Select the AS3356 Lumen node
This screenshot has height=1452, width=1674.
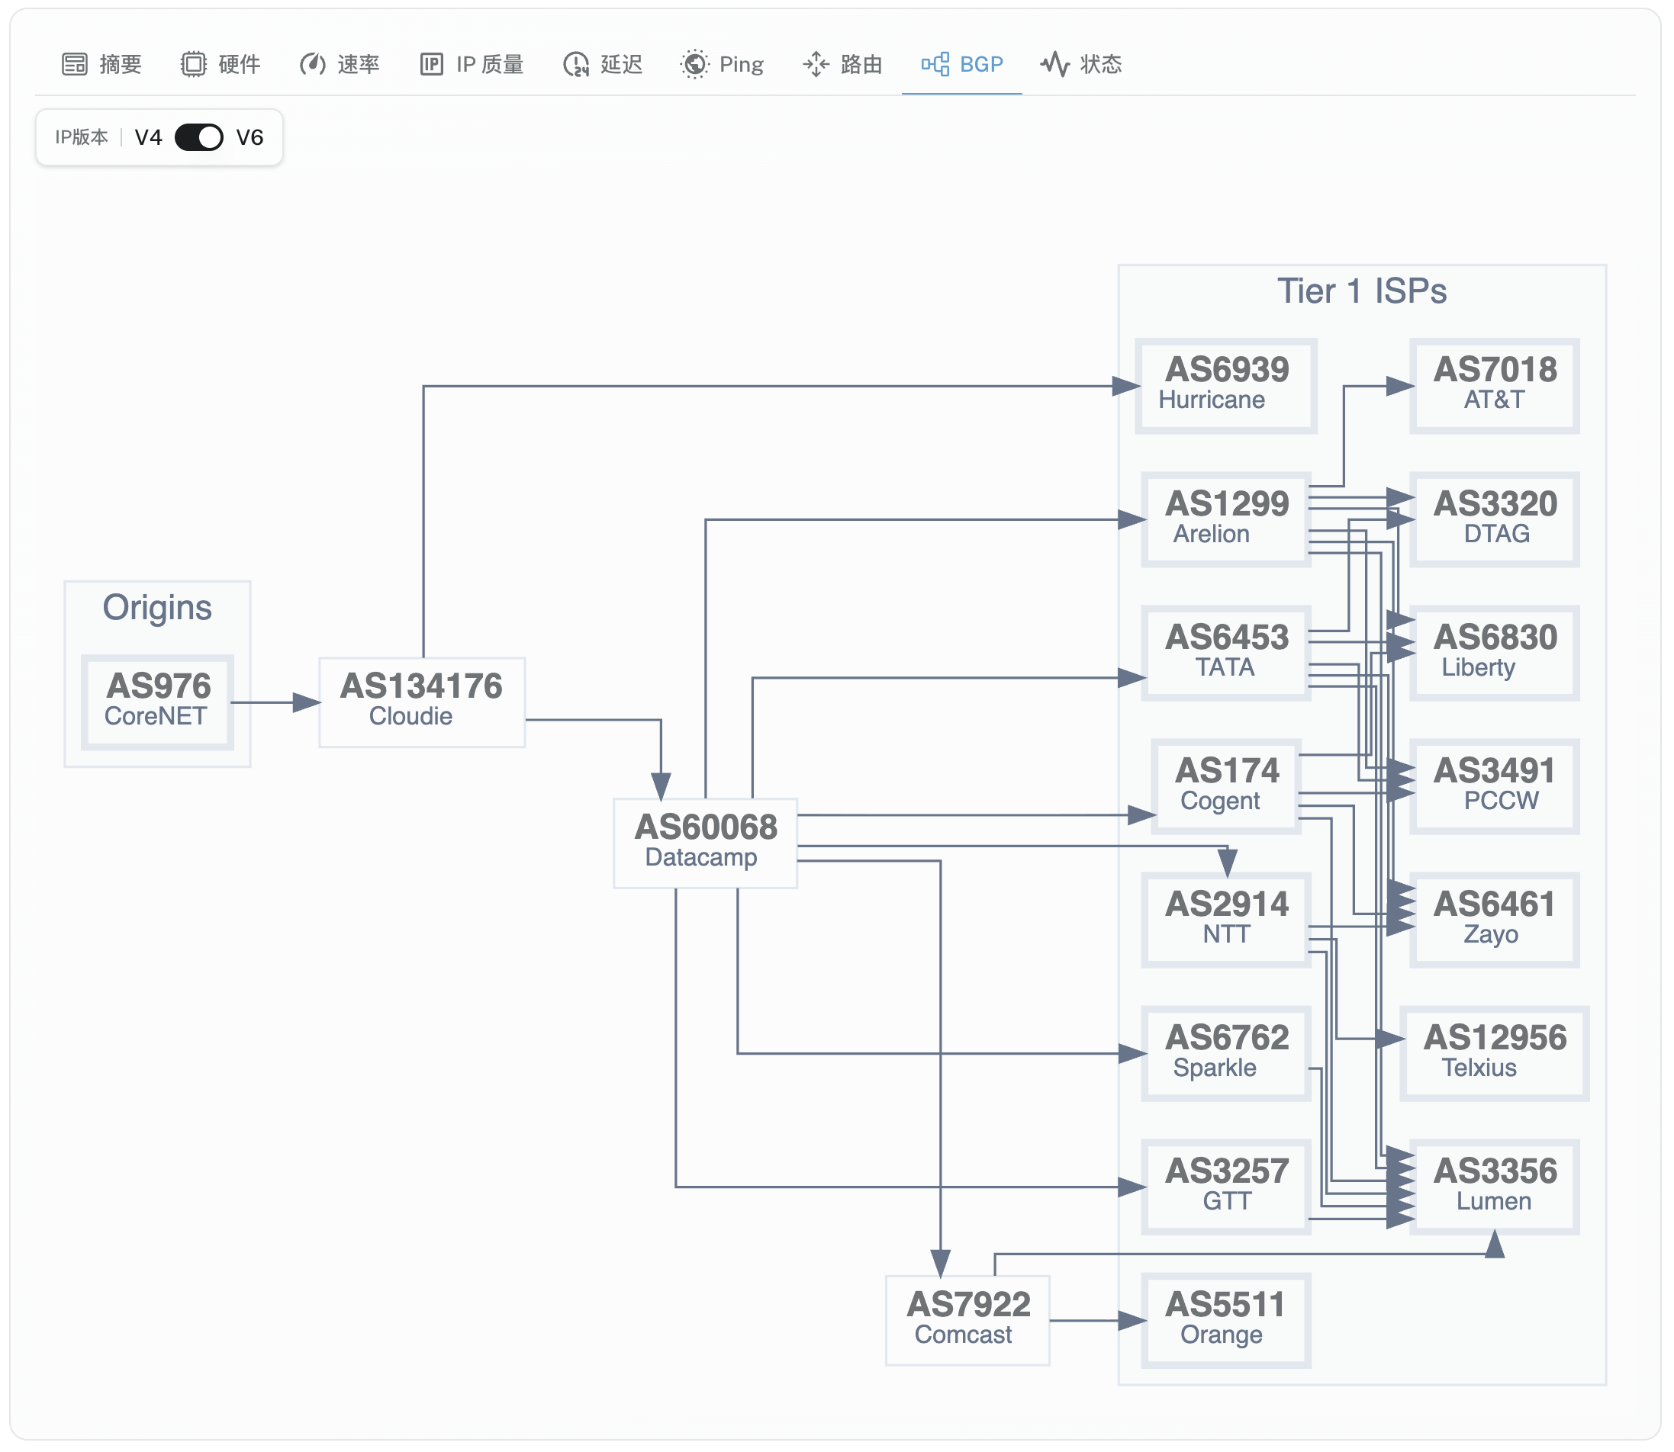pyautogui.click(x=1494, y=1187)
